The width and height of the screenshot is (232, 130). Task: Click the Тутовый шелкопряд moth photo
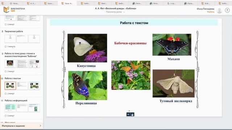(x=174, y=83)
